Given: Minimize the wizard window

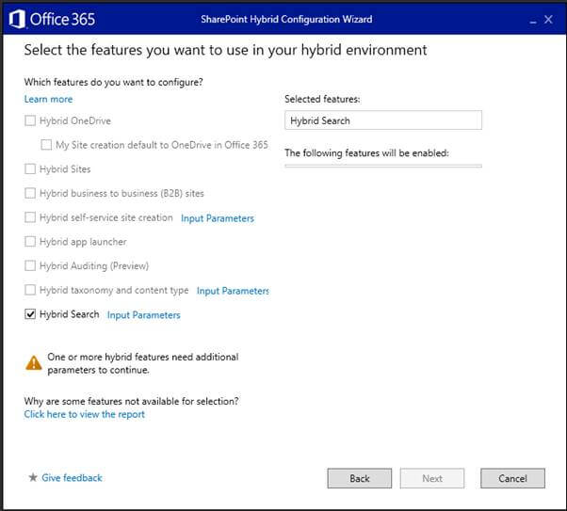Looking at the screenshot, I should click(x=533, y=21).
